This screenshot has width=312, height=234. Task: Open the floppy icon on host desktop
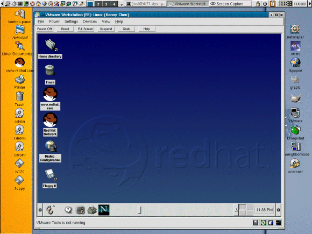(x=19, y=180)
